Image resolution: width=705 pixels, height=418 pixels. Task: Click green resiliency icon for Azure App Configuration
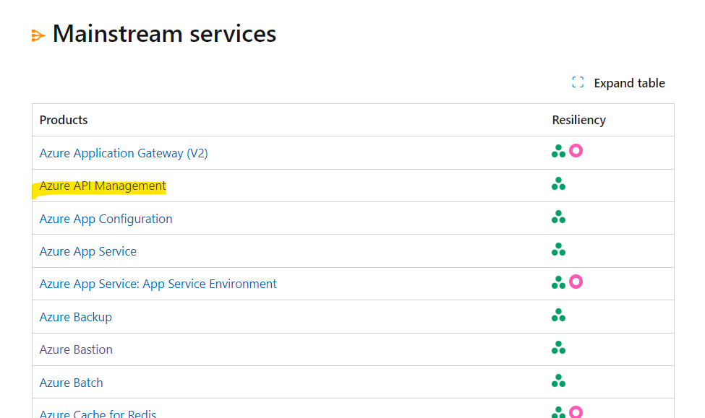point(558,217)
